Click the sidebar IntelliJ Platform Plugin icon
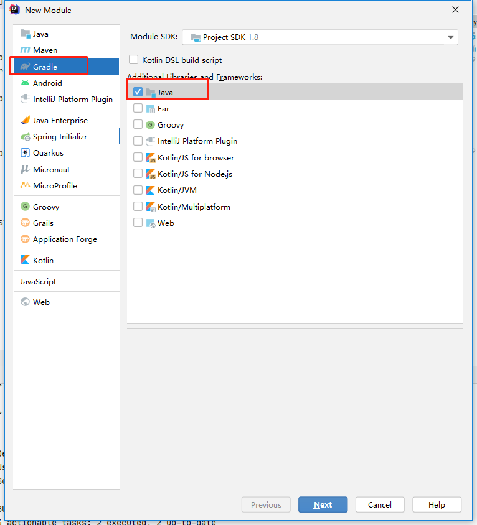This screenshot has height=525, width=477. (x=25, y=99)
